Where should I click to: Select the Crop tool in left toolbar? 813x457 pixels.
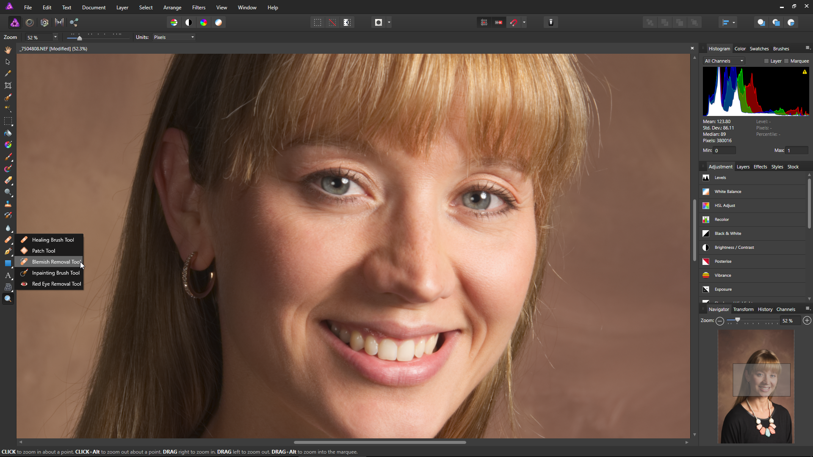(x=8, y=85)
